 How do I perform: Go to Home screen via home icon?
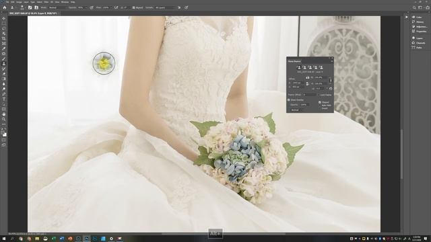[5, 7]
